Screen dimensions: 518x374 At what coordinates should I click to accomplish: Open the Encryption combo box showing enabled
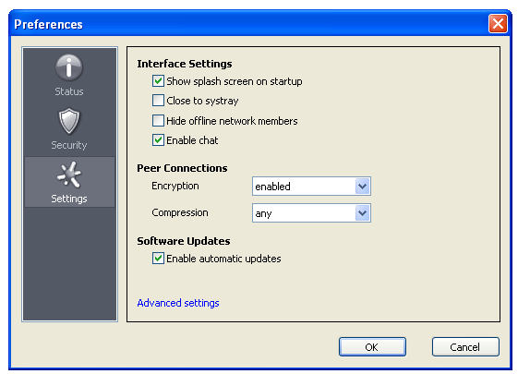point(311,187)
